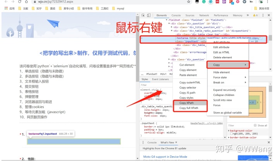Close the What's New drawer tab
279x162 pixels.
pos(176,142)
